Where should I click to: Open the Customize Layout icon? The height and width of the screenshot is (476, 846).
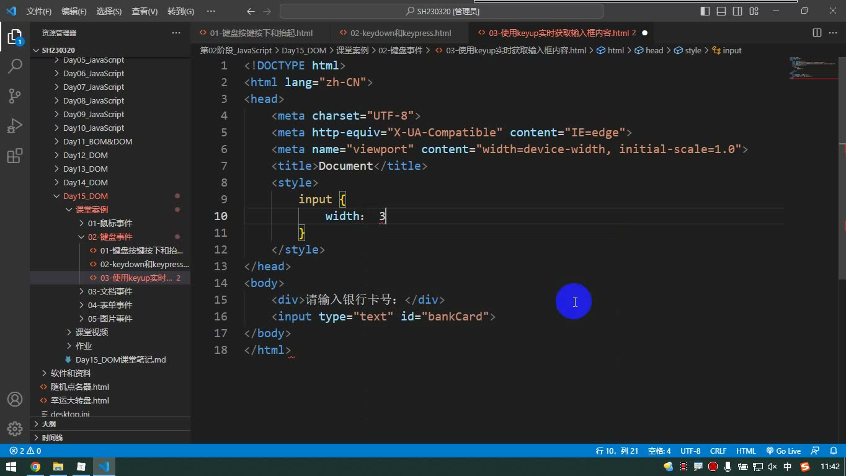coord(754,11)
